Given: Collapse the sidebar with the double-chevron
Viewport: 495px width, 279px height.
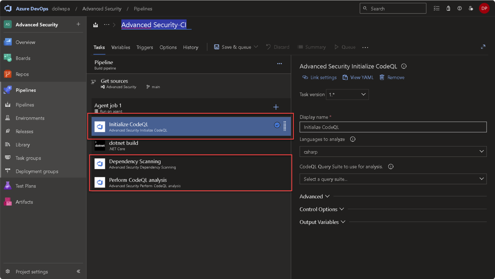Looking at the screenshot, I should point(78,271).
